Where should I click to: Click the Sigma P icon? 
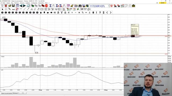pos(57,6)
